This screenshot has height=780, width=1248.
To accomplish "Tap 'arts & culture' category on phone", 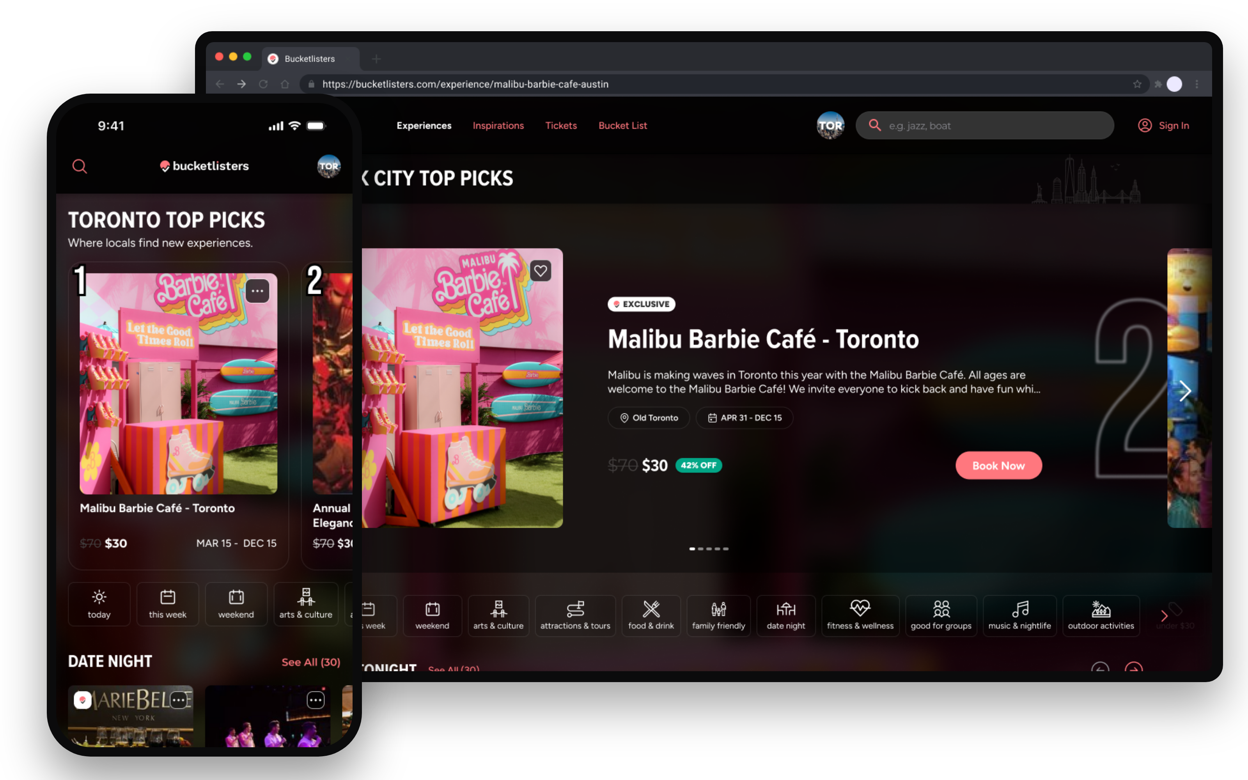I will [306, 604].
